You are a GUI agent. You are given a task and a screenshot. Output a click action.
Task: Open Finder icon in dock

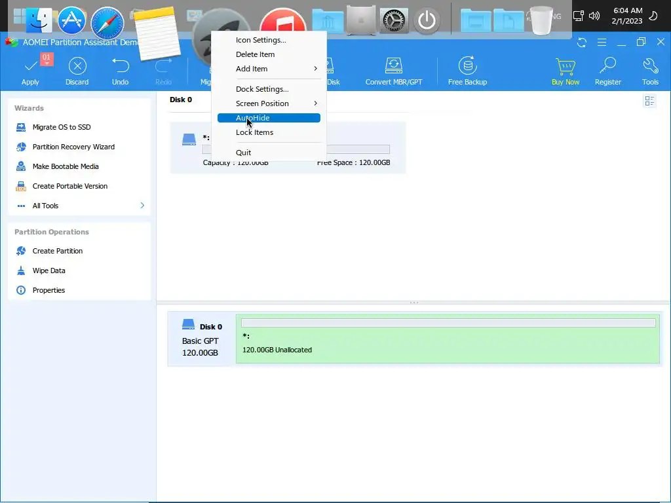click(x=39, y=20)
